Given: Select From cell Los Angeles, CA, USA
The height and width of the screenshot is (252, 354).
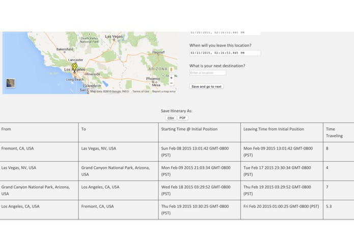Looking at the screenshot, I should point(20,207).
